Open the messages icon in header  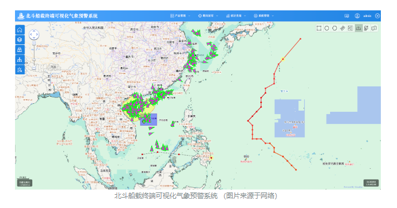tap(347, 16)
